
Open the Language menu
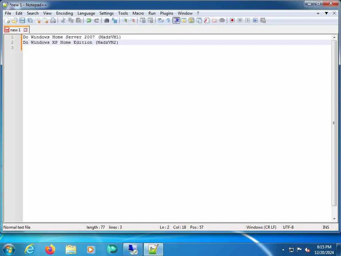[86, 13]
